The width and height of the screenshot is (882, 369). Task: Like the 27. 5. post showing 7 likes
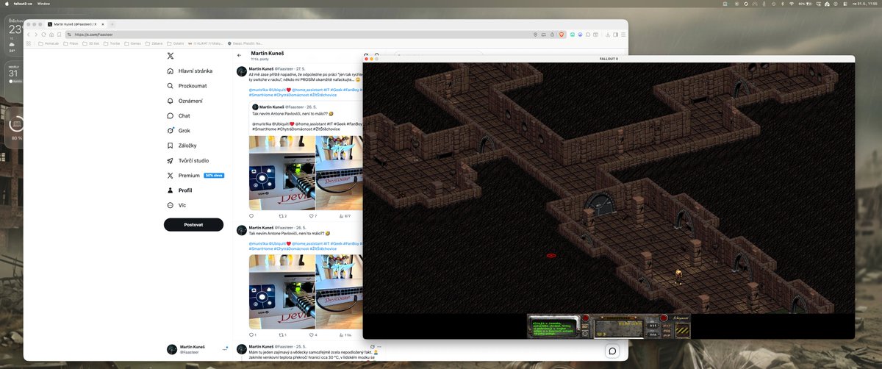coord(312,216)
